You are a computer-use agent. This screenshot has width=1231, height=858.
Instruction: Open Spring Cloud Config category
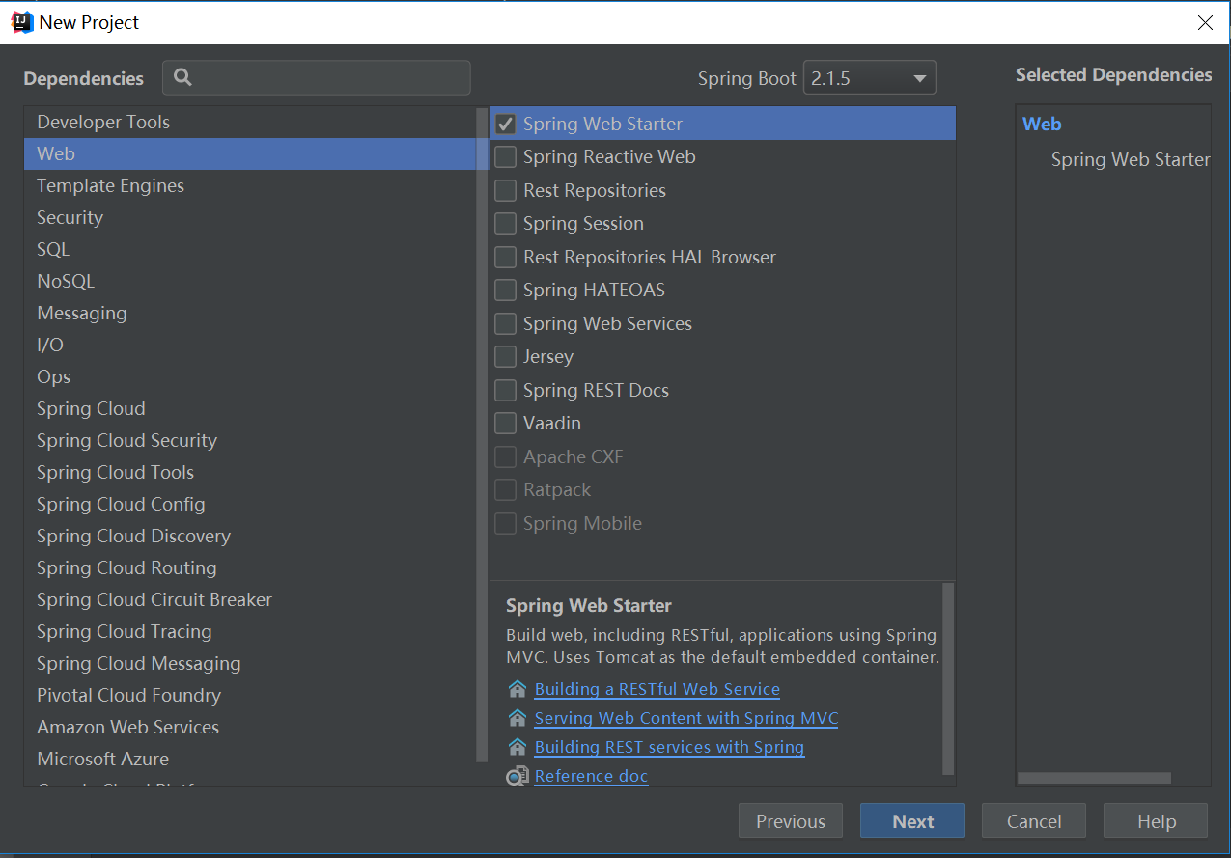pos(251,504)
